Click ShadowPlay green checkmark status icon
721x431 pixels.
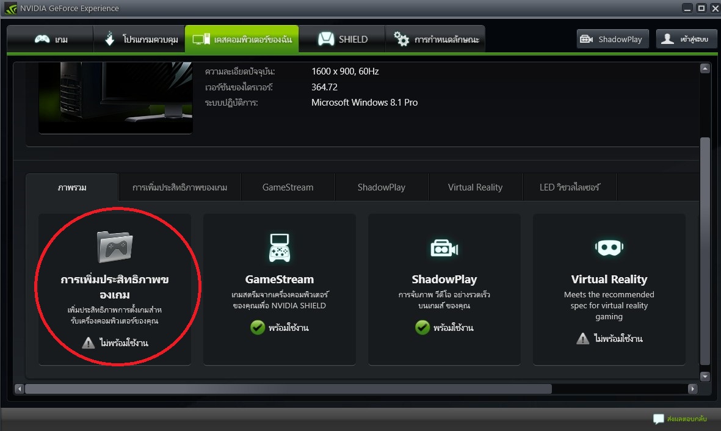[422, 327]
